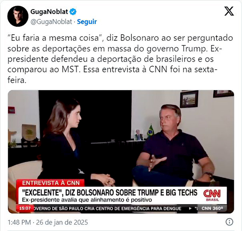
Task: Follow the account via the Seguir link
Action: click(x=87, y=22)
